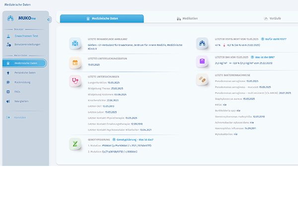Click the purple scale icon for BMI

click(202, 61)
